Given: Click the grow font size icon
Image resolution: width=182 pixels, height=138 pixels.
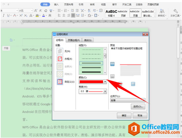Looking at the screenshot, I should coord(36,11).
